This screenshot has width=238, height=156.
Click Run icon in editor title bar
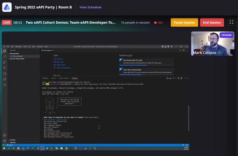(180, 50)
